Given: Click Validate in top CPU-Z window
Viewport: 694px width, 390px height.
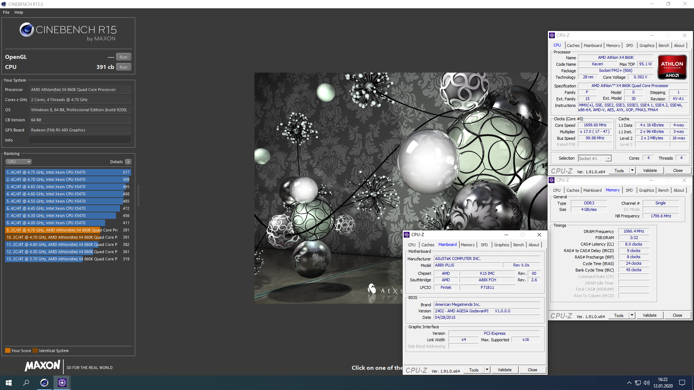Looking at the screenshot, I should [650, 171].
